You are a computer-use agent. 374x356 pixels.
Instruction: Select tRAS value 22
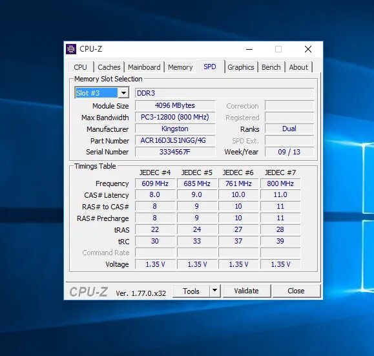click(x=155, y=229)
